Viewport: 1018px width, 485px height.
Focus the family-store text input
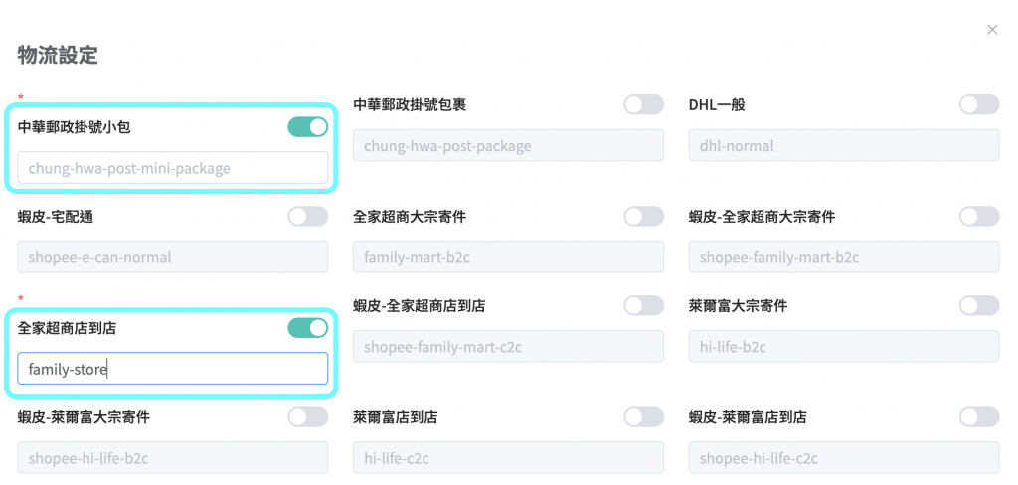173,369
